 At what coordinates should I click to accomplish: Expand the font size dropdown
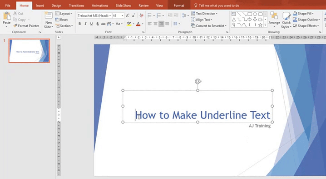click(122, 15)
